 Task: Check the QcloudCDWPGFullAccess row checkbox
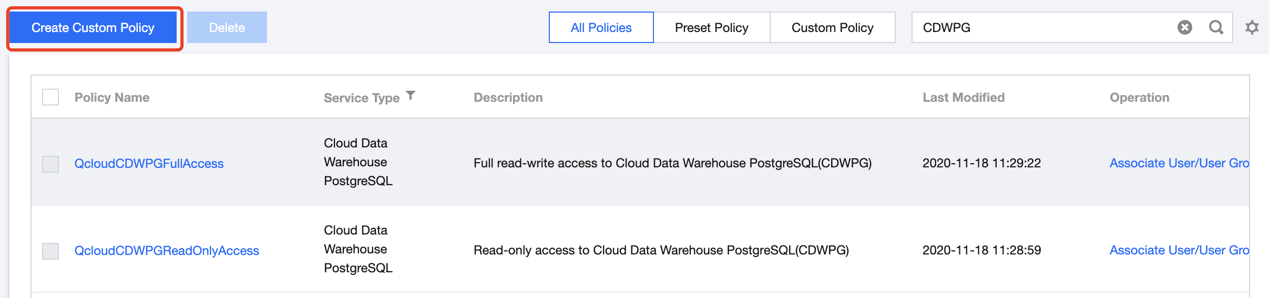point(50,164)
